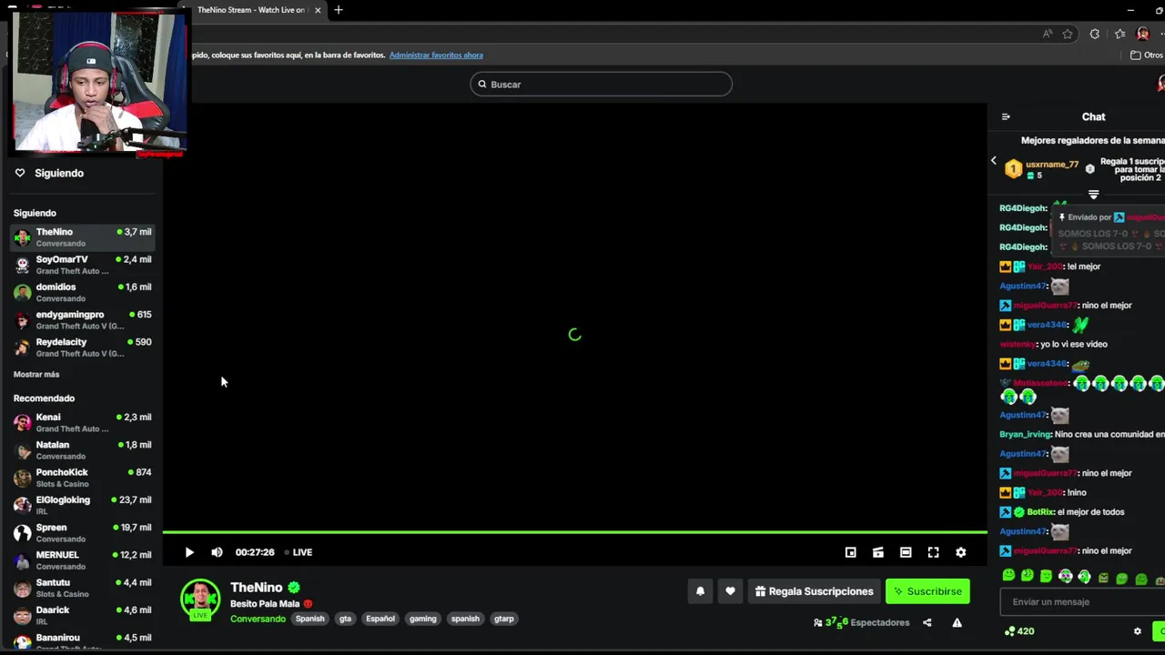1165x655 pixels.
Task: Open viewer count Espectadores indicator
Action: (x=861, y=623)
